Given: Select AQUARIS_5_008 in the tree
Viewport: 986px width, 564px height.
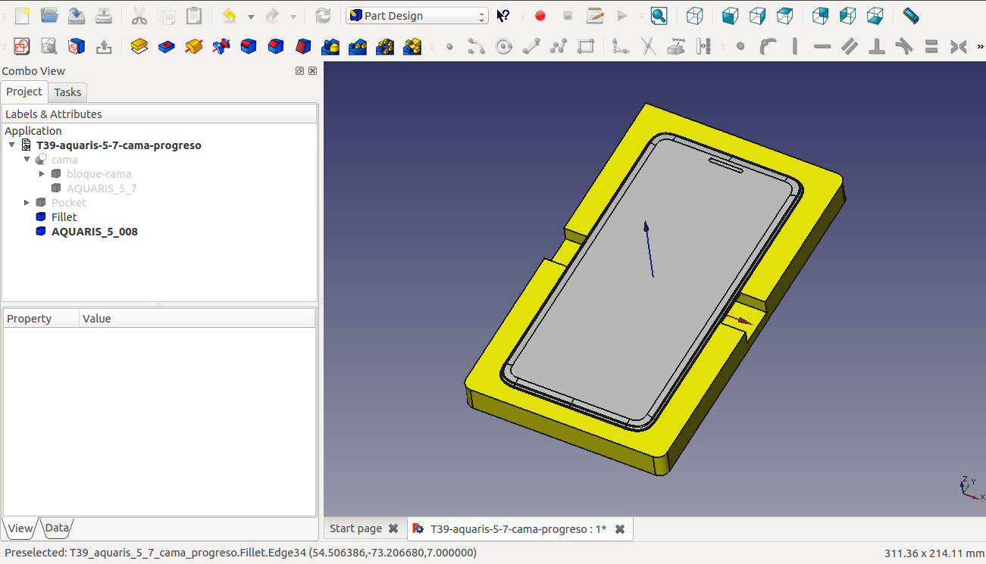Looking at the screenshot, I should [94, 232].
